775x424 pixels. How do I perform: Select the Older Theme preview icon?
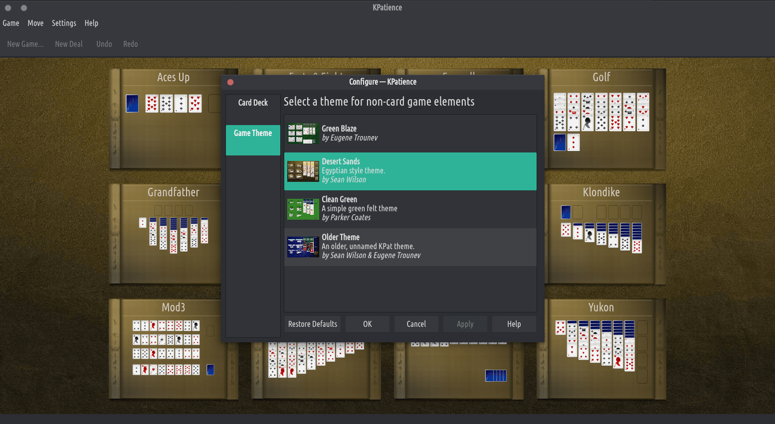point(303,247)
